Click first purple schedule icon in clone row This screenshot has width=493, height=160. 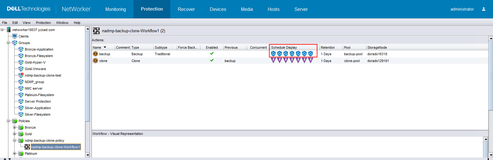[x=273, y=60]
